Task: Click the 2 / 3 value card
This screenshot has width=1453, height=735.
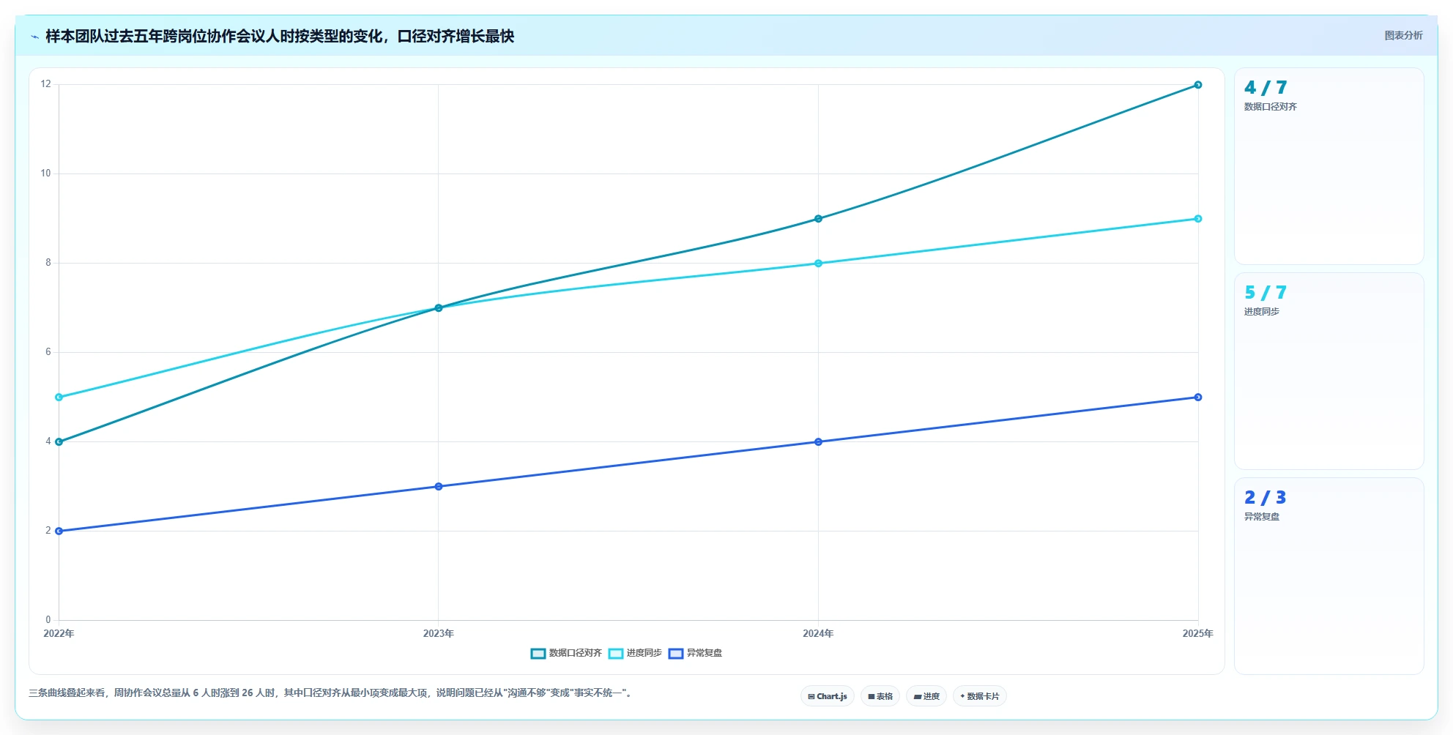Action: pos(1329,576)
